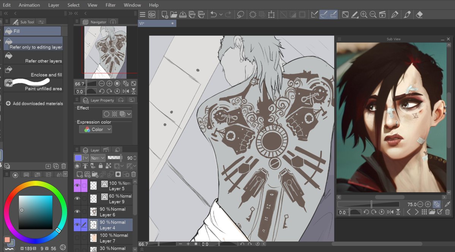
Task: Expand the Effect options dropdown arrow
Action: pyautogui.click(x=129, y=114)
